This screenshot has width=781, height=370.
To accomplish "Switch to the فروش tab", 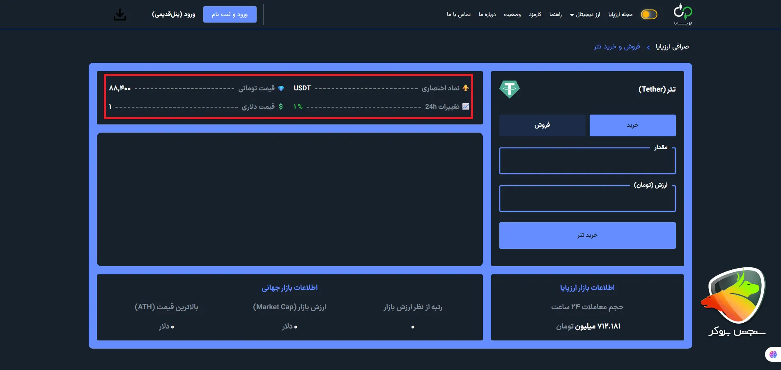I will click(542, 125).
